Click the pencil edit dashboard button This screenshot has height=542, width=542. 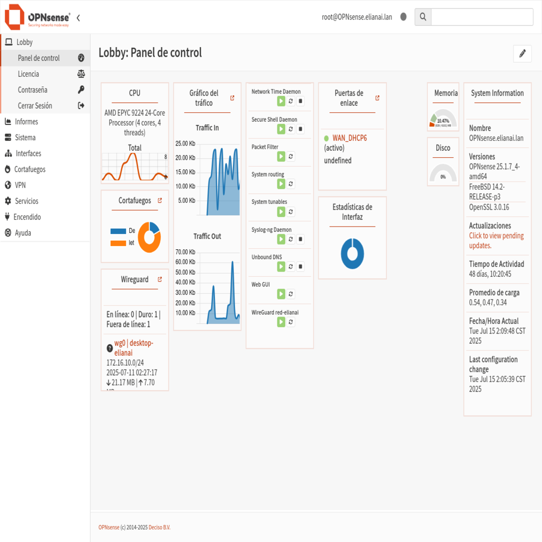click(522, 53)
